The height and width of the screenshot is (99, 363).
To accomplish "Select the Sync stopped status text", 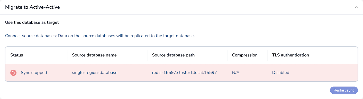I will pos(34,73).
